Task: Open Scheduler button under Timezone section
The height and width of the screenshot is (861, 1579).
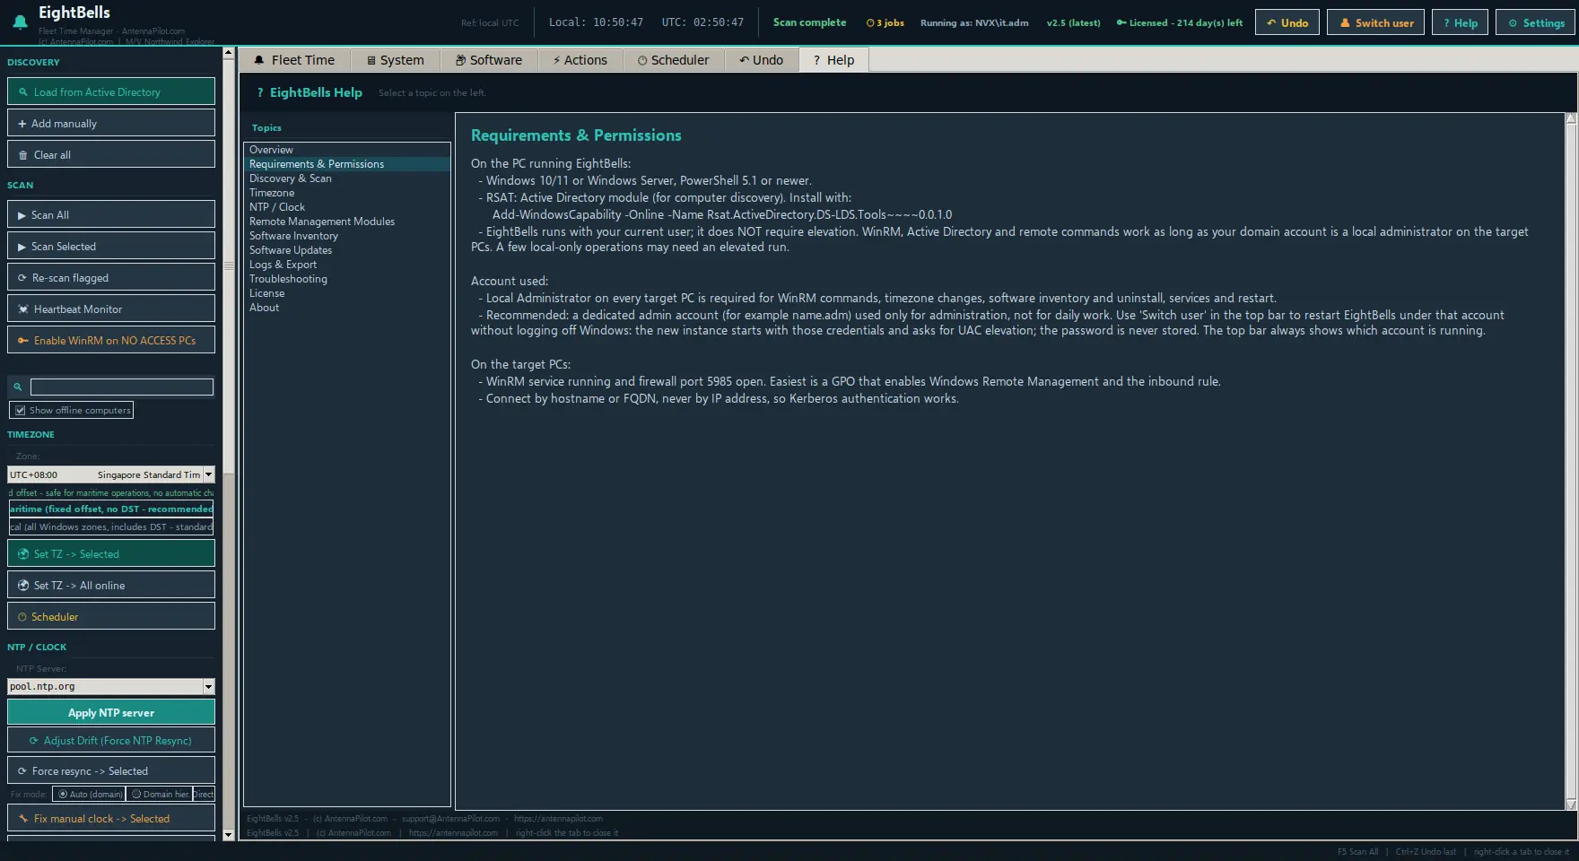Action: point(111,616)
